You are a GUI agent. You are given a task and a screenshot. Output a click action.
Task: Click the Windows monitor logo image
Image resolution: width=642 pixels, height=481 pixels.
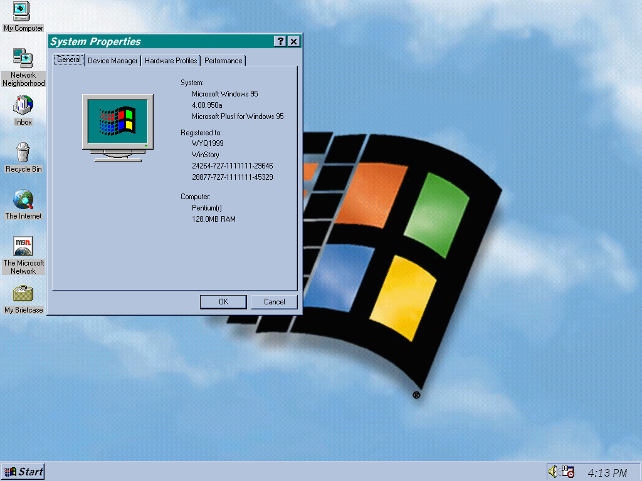coord(118,128)
